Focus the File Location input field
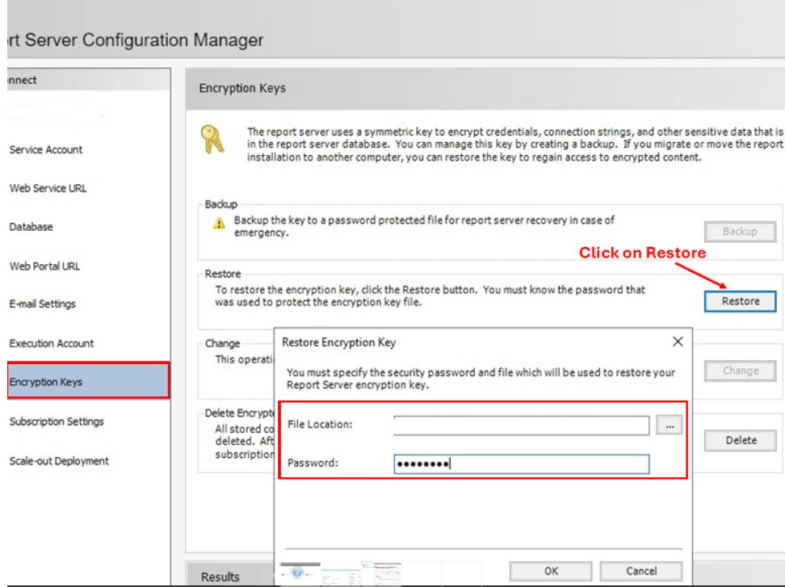Viewport: 785px width, 587px height. [x=521, y=426]
